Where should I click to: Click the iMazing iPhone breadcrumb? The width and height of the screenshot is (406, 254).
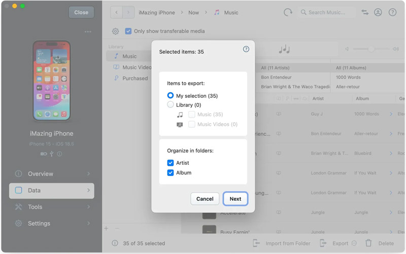157,13
